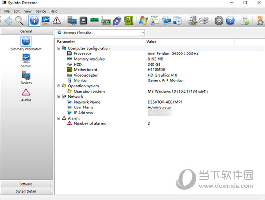Click the PCI card toolbar icon
This screenshot has height=200, width=265.
[x=106, y=21]
